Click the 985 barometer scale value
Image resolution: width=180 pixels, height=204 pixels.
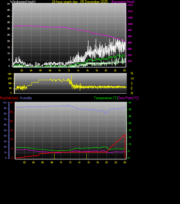[x=130, y=43]
